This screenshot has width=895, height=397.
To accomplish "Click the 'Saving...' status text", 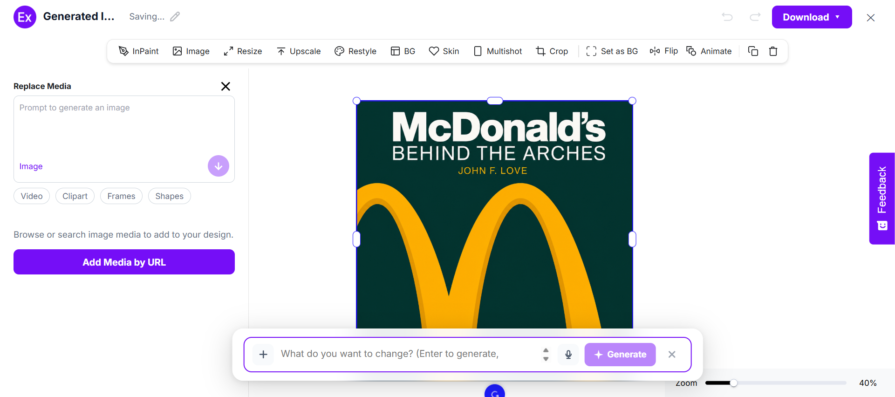I will tap(147, 17).
